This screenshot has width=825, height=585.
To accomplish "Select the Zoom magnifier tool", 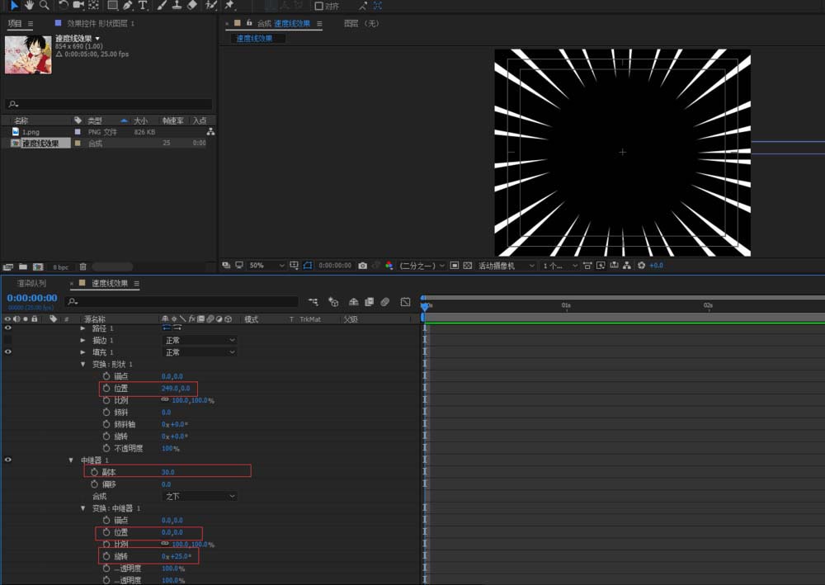I will (x=44, y=5).
